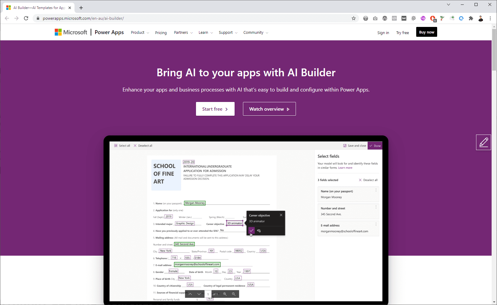Click the Sign in link

coord(383,33)
